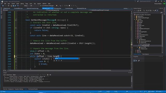The width and height of the screenshot is (166, 93).
Task: Collapse the Libraries folder
Action: [134, 19]
